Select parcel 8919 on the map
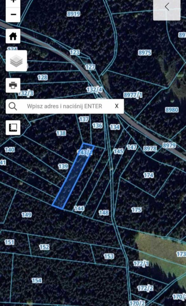Viewport: 186px width, 306px height. click(73, 14)
